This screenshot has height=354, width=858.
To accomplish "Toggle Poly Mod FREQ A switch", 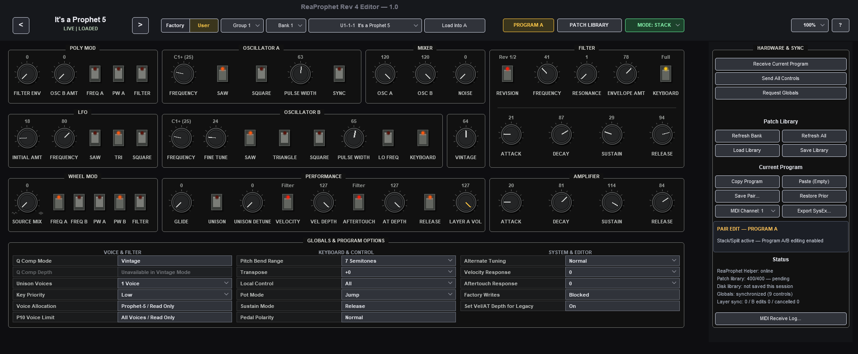I will tap(95, 74).
